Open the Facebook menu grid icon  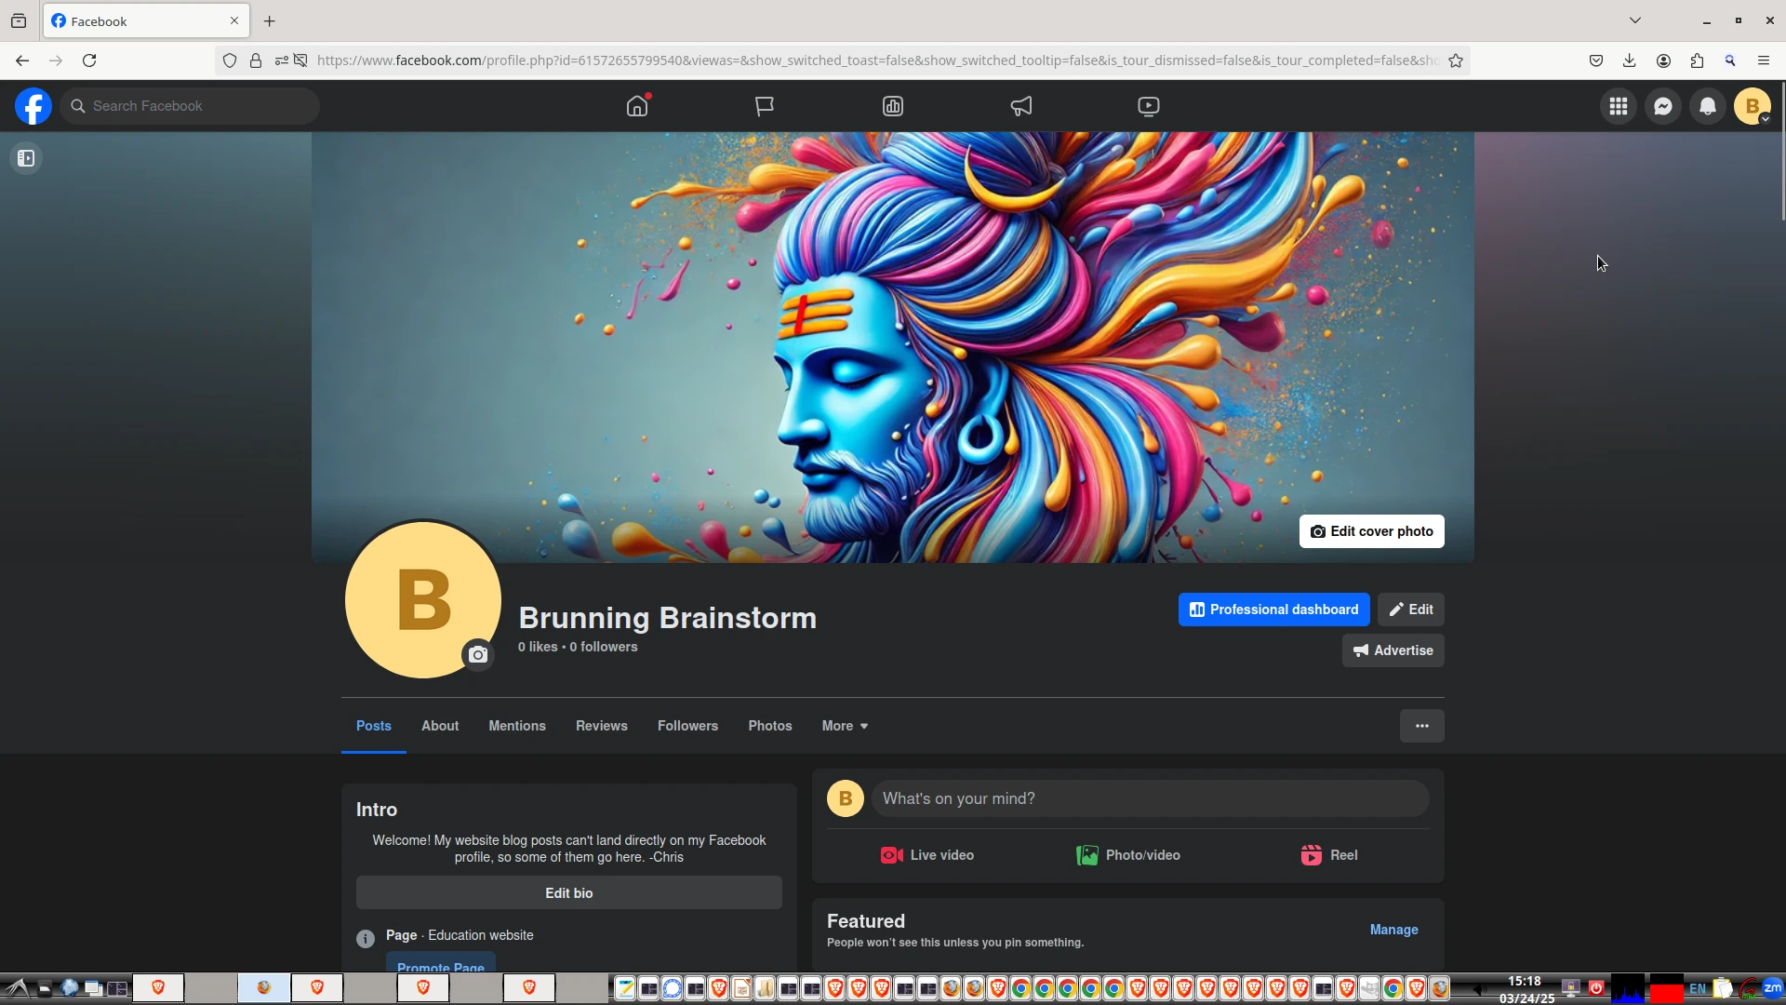coord(1619,106)
